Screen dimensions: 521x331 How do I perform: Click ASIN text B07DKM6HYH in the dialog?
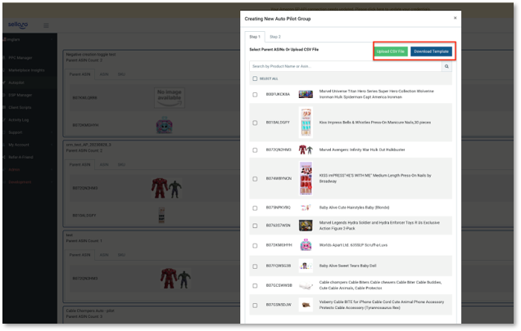[279, 245]
